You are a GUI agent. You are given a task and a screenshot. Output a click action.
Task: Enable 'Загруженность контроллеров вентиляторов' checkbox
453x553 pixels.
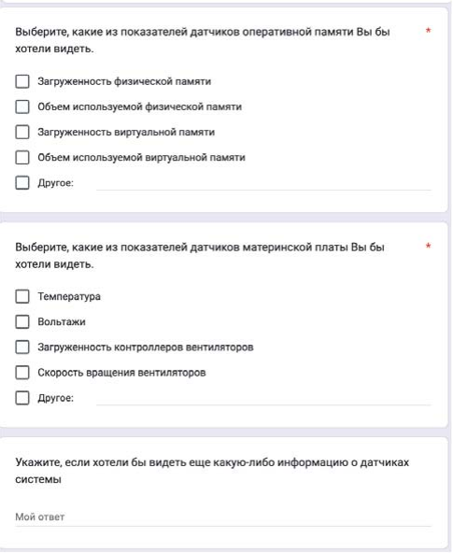coord(22,347)
